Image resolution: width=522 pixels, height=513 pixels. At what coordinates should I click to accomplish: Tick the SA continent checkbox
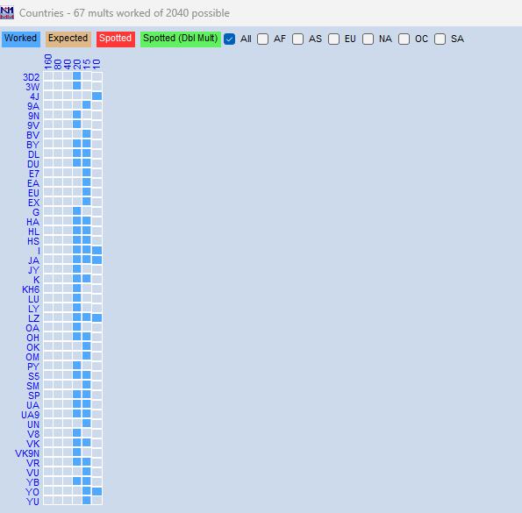click(x=440, y=39)
